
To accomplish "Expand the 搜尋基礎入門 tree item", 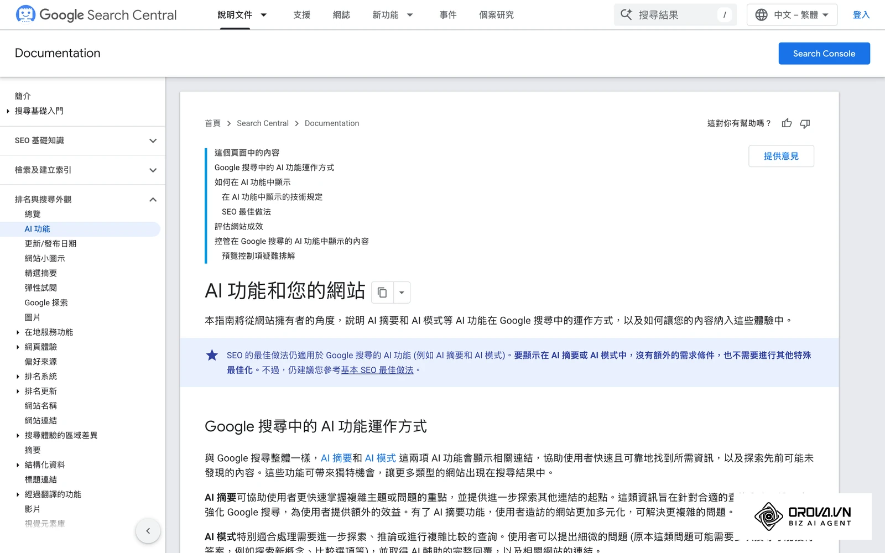I will 8,111.
